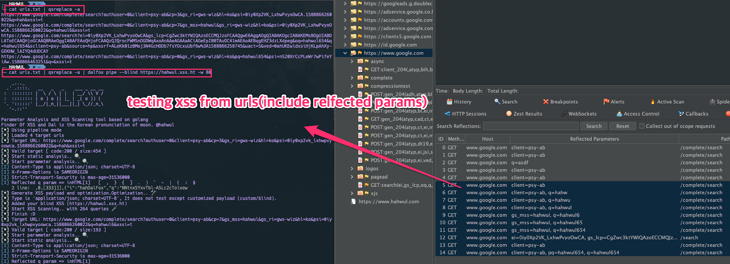Sort by the Host column header

tap(488, 139)
